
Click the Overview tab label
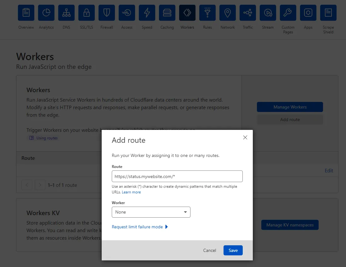pos(26,27)
